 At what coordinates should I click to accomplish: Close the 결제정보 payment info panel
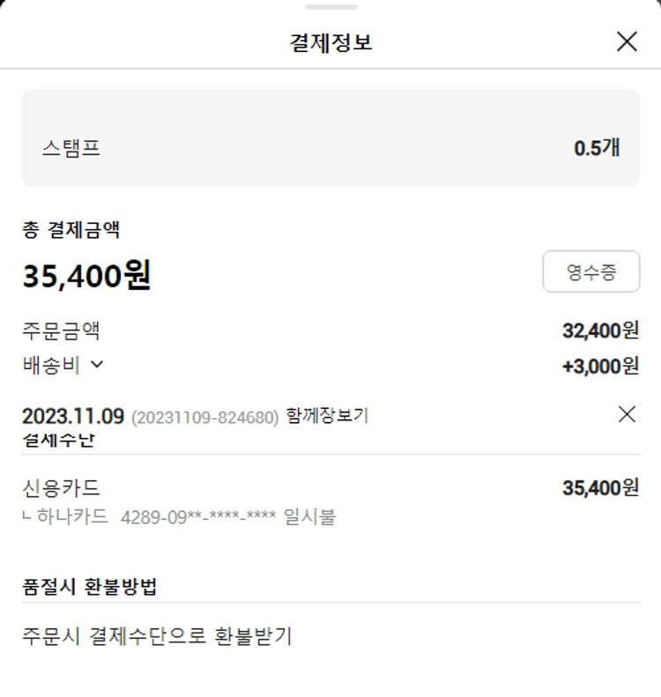point(627,41)
